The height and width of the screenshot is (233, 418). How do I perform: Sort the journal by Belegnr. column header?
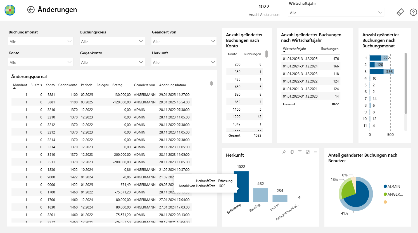[103, 85]
